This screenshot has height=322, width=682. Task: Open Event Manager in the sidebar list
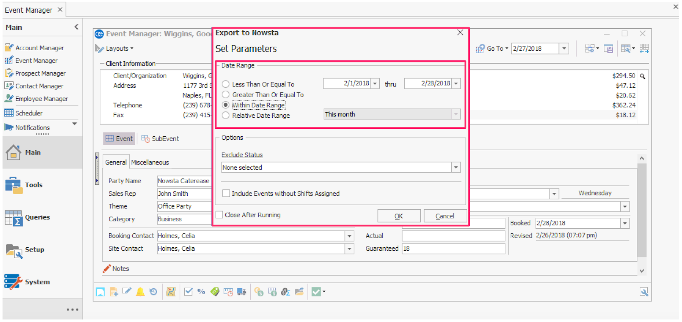(x=31, y=60)
